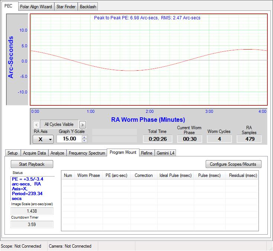Click the Correction column header
This screenshot has width=273, height=251.
tap(144, 175)
